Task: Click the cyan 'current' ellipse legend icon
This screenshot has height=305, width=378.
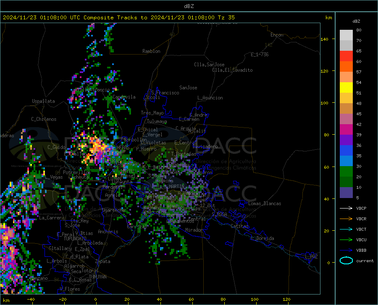Action: 346,261
